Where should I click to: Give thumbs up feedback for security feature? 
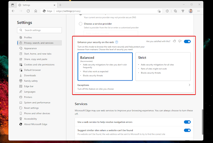click(x=174, y=41)
